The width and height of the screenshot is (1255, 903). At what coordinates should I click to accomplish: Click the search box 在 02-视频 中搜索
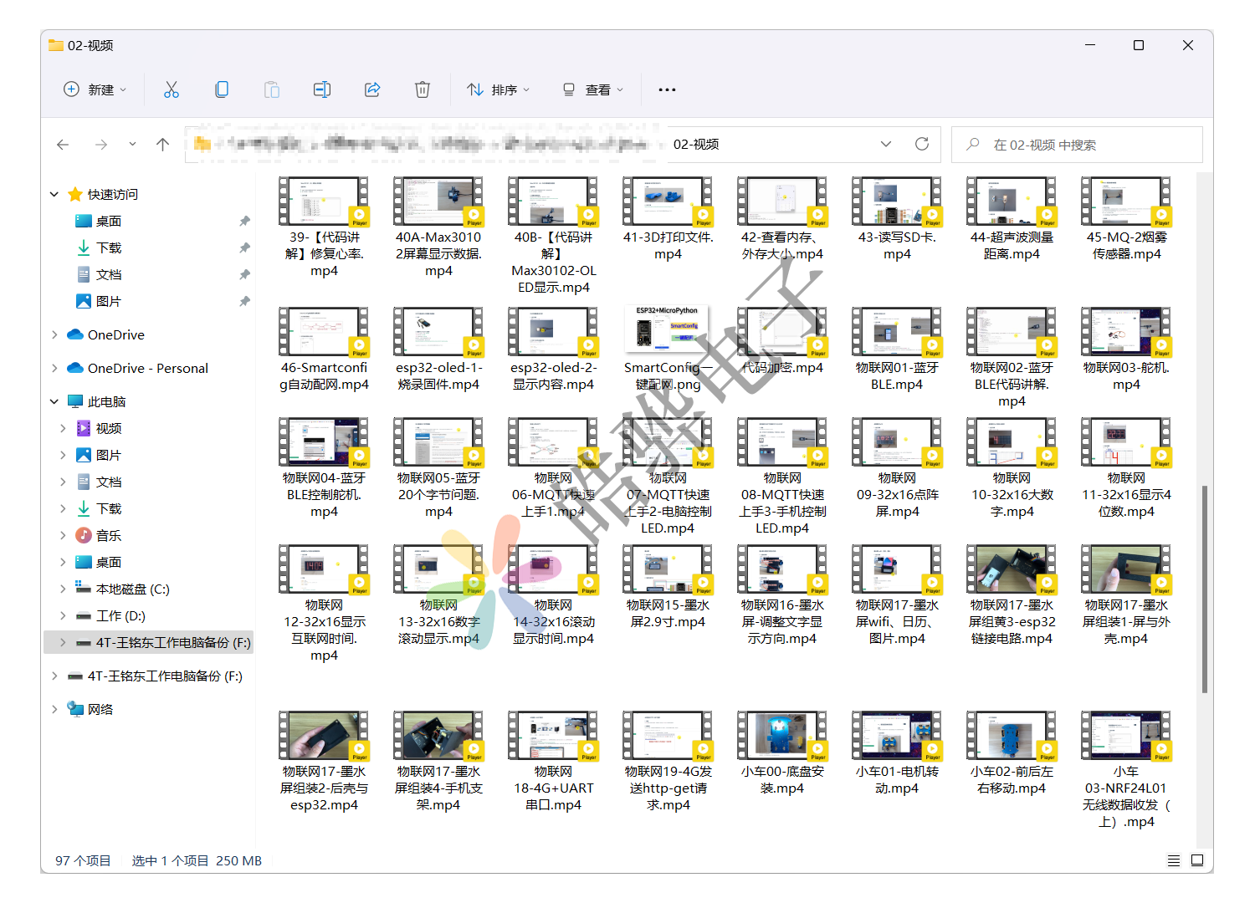coord(1077,145)
